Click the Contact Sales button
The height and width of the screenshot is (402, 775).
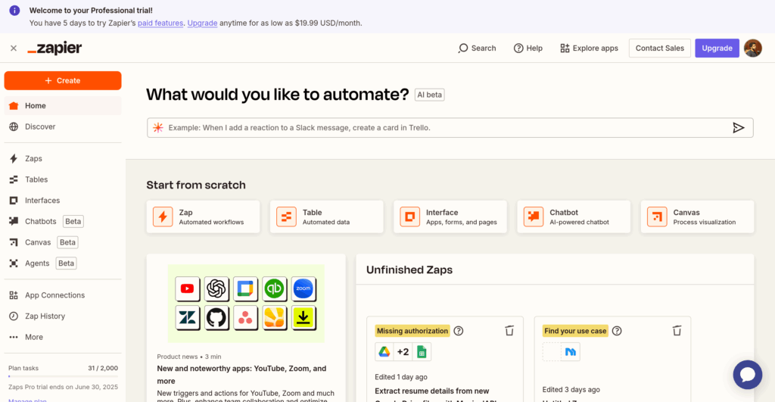coord(659,48)
